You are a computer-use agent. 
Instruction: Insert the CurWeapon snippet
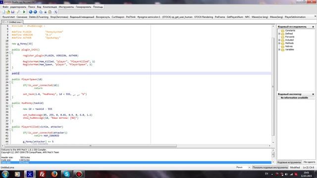click(x=118, y=17)
